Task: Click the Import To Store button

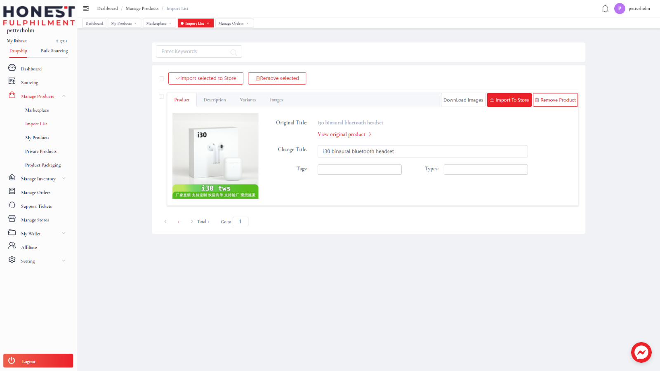Action: [509, 100]
